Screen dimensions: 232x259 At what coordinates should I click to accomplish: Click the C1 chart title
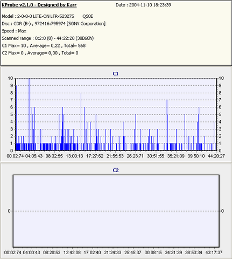(x=116, y=73)
